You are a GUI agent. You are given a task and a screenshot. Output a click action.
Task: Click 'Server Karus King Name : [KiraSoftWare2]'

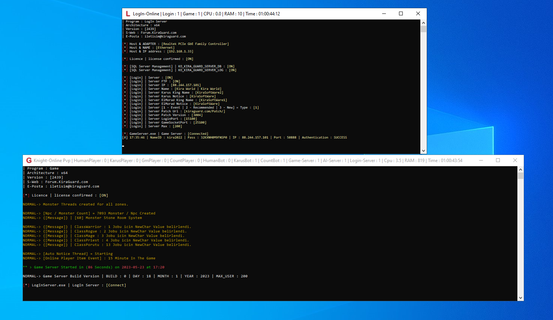click(185, 93)
